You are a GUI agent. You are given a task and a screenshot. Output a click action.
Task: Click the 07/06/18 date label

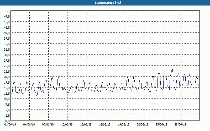pos(48,125)
